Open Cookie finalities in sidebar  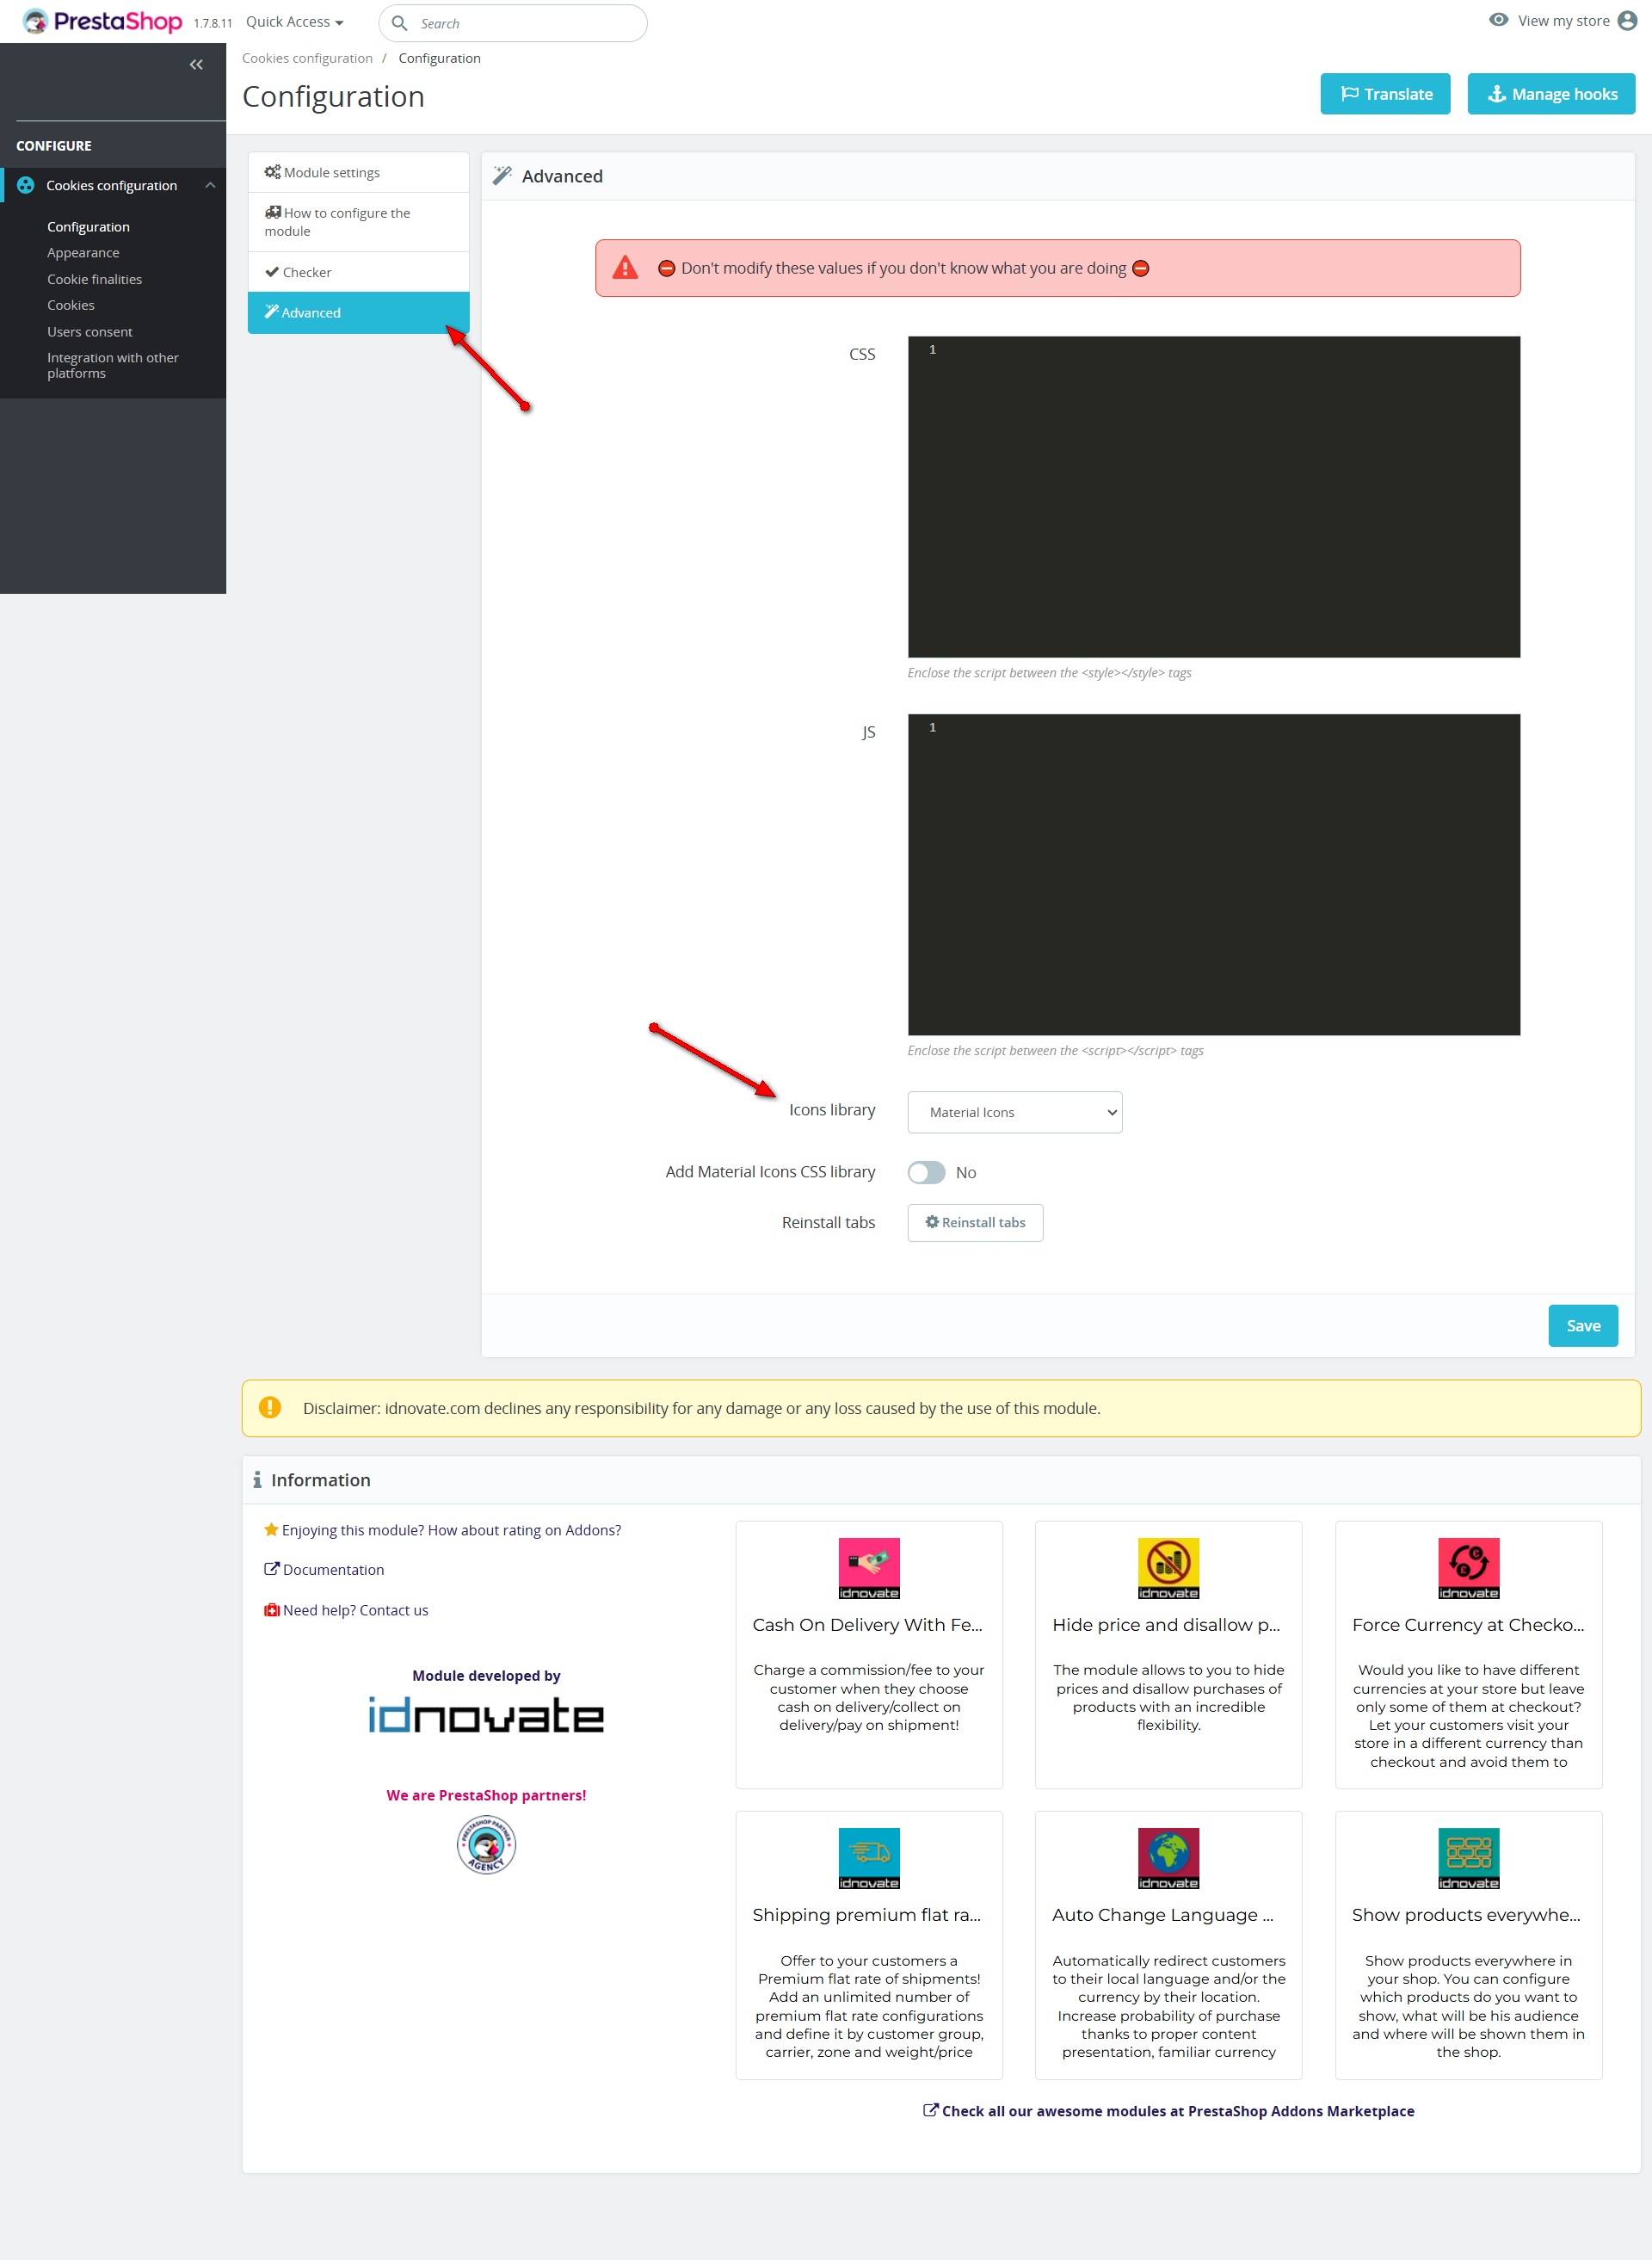point(94,279)
